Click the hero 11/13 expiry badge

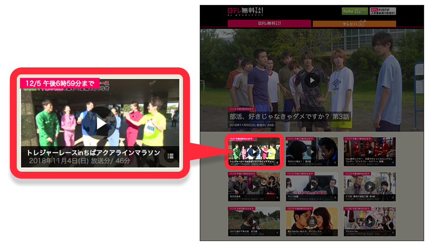tap(242, 109)
